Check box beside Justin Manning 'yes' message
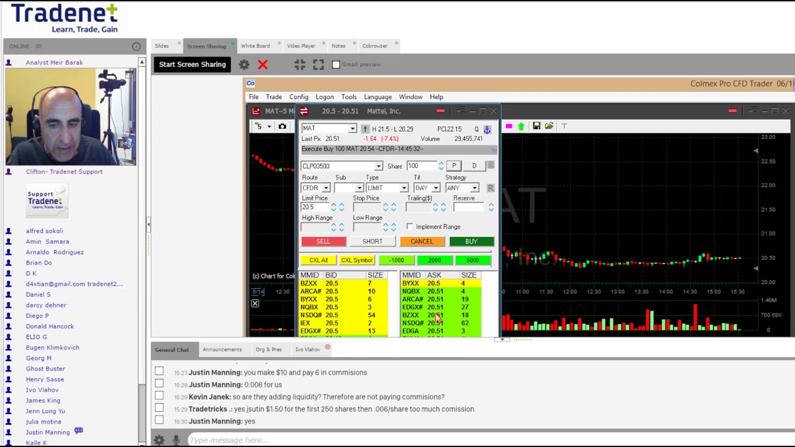The width and height of the screenshot is (795, 447). pos(159,421)
